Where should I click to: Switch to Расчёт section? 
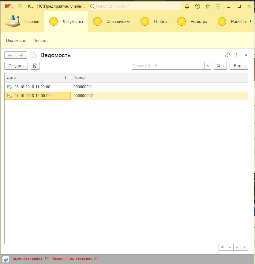(x=232, y=21)
